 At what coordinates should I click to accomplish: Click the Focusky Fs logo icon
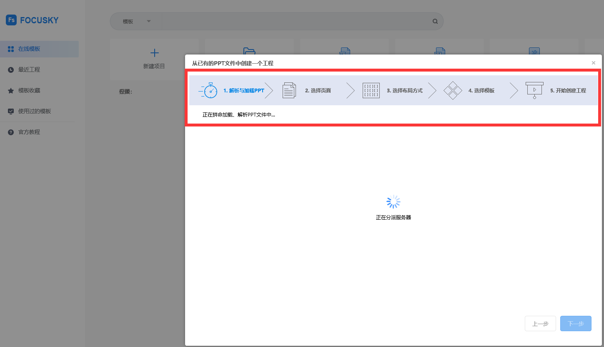(x=11, y=20)
